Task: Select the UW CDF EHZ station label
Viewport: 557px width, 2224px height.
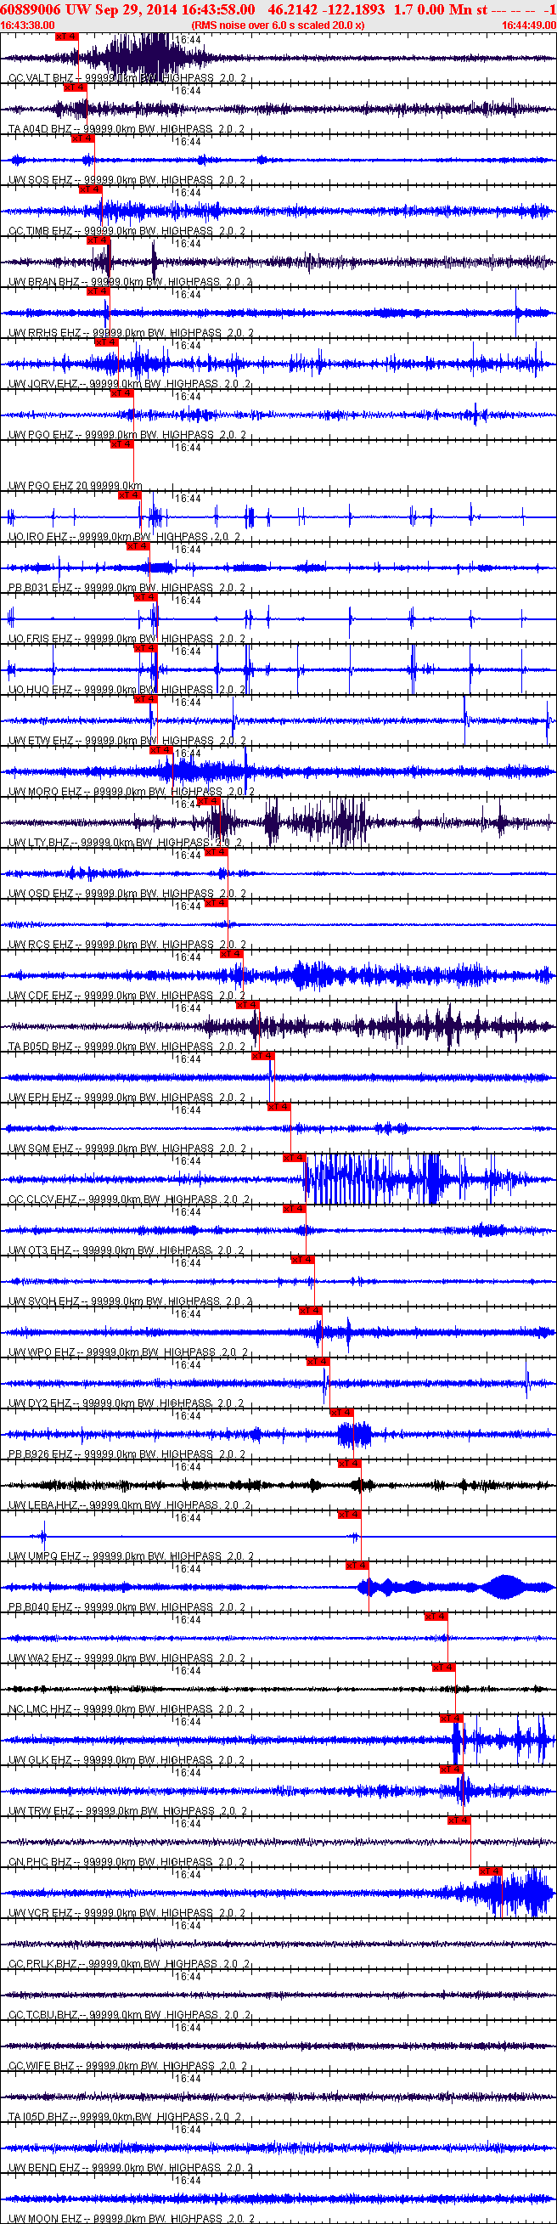Action: tap(127, 996)
